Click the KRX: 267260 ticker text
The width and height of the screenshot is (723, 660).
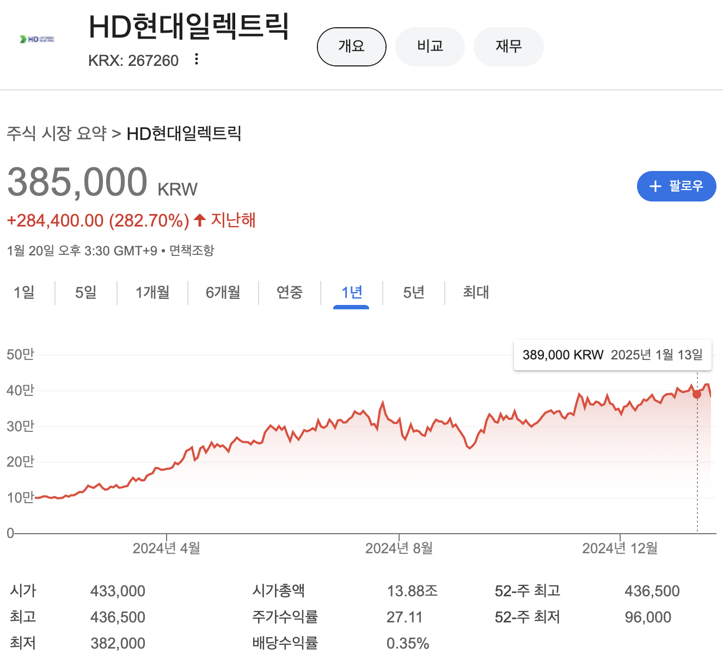point(133,60)
